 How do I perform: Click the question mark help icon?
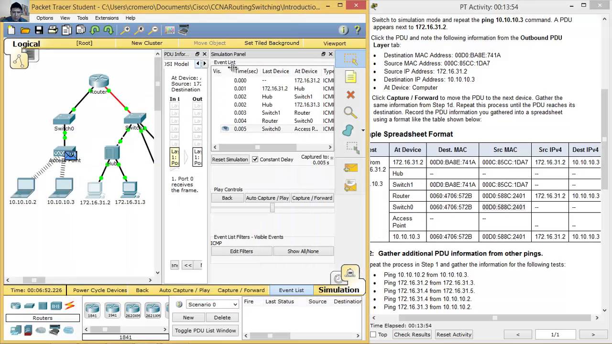tap(357, 30)
